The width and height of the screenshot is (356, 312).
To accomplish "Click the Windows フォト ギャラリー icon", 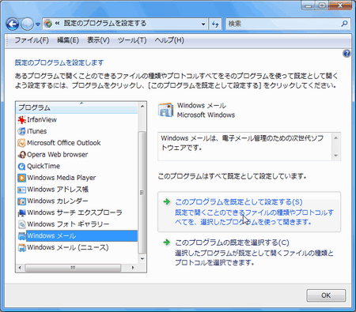I will pyautogui.click(x=21, y=224).
